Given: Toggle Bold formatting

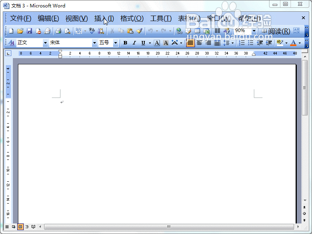Looking at the screenshot, I should pos(125,43).
